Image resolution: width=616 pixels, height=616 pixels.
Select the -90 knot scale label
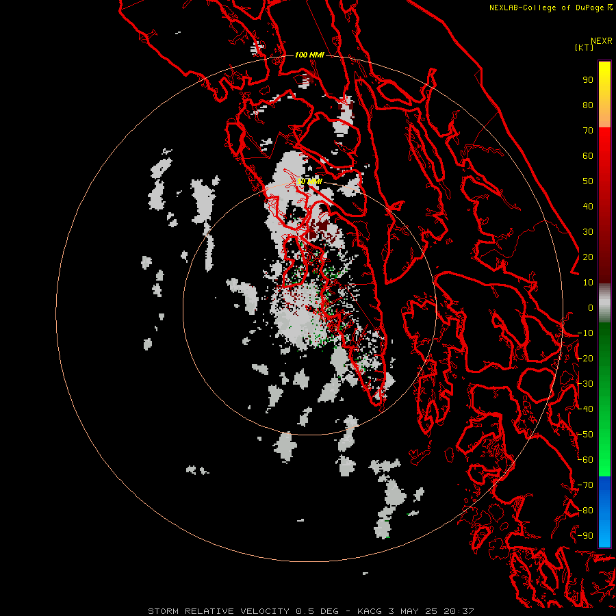pyautogui.click(x=585, y=536)
